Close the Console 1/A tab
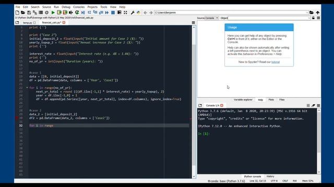 pos(222,105)
